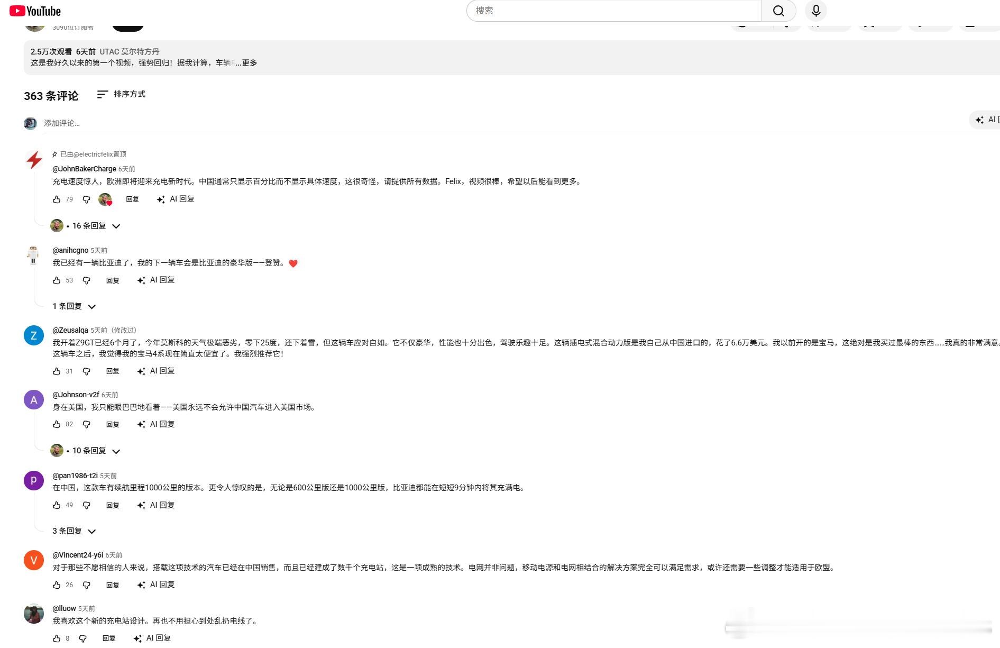Dislike the @anihcgno comment
Image resolution: width=1000 pixels, height=648 pixels.
pyautogui.click(x=86, y=280)
